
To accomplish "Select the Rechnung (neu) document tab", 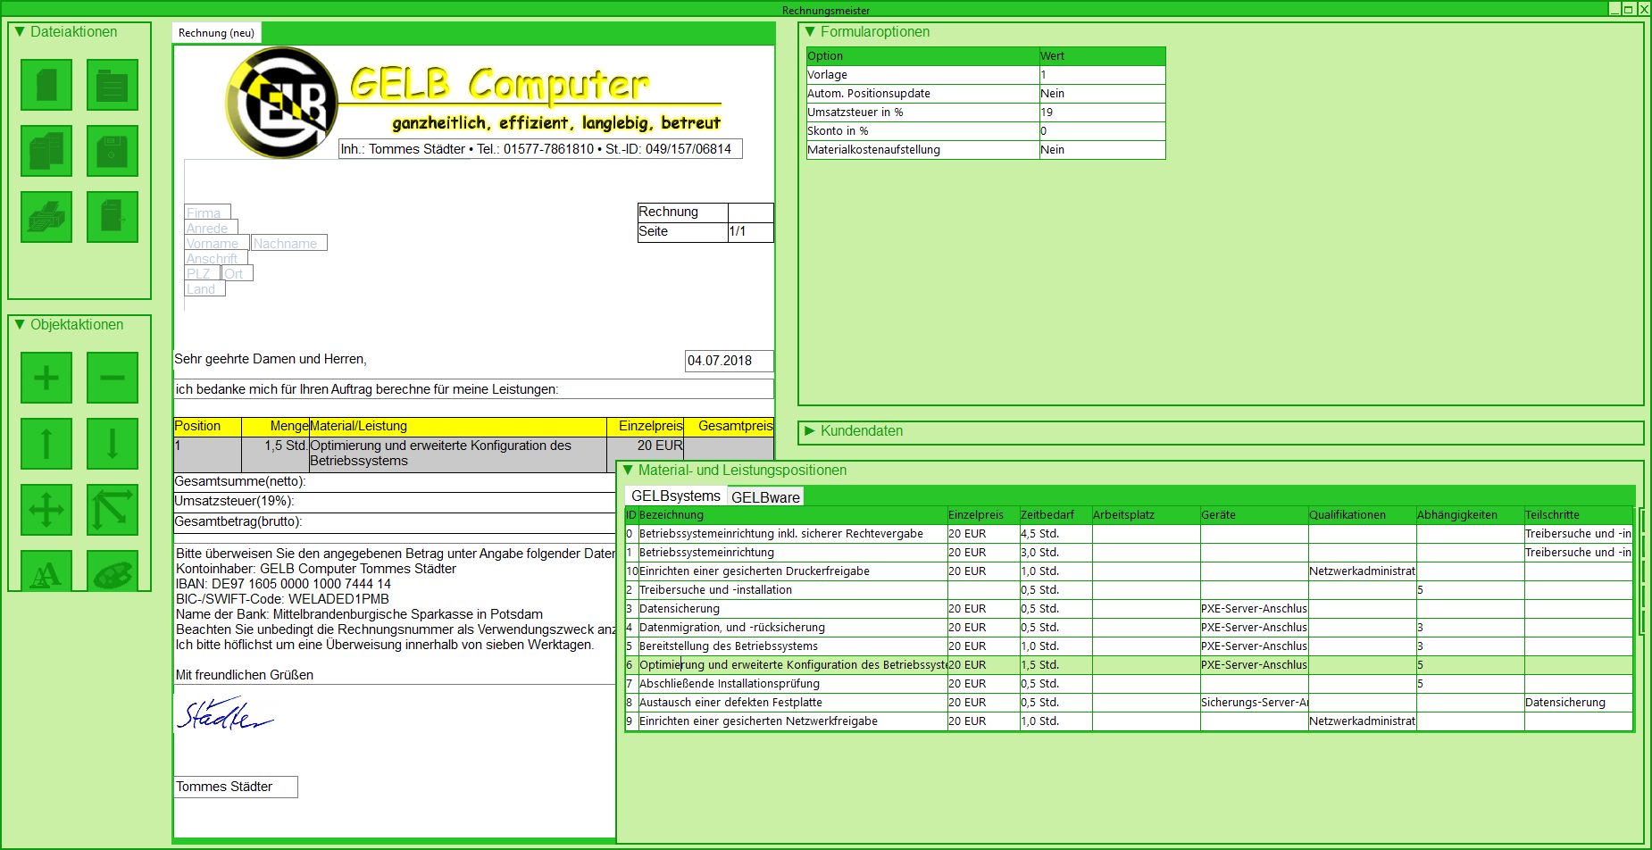I will pyautogui.click(x=216, y=33).
